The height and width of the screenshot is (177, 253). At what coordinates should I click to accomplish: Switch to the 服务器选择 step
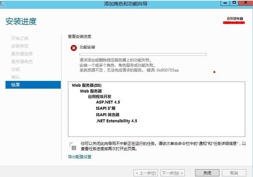coord(22,54)
